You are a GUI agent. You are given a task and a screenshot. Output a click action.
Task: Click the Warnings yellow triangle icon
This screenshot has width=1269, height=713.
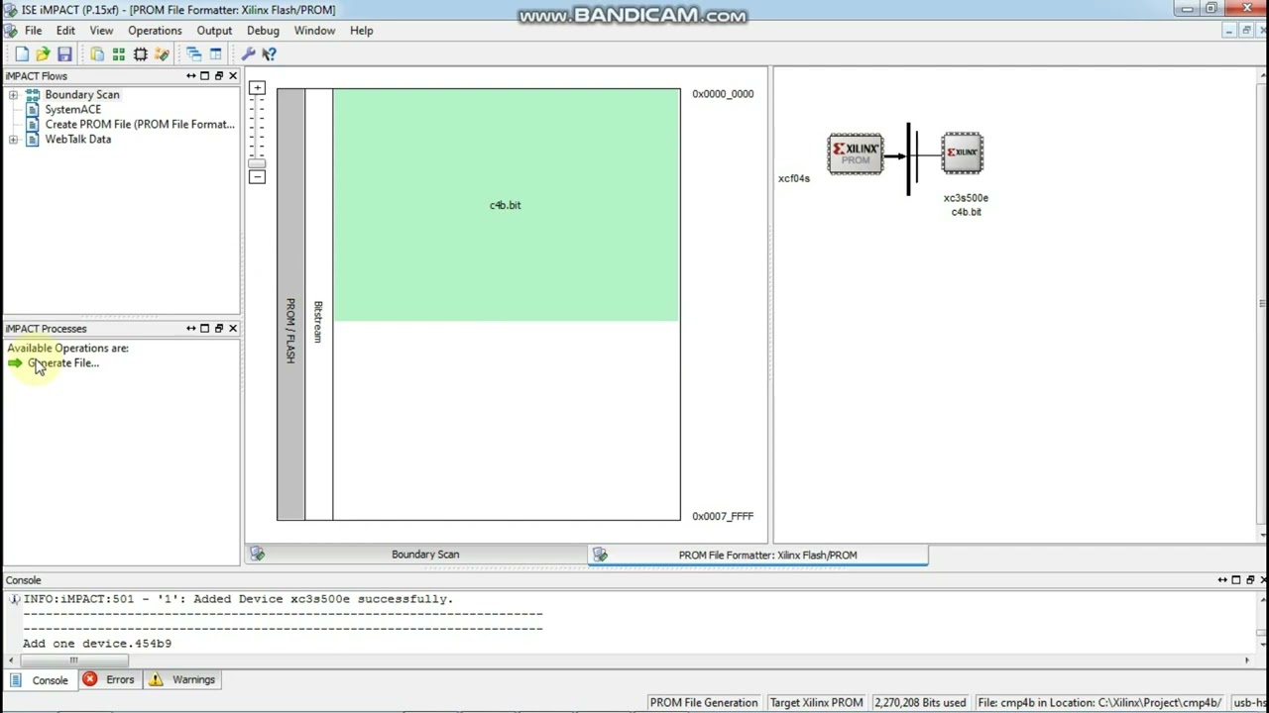pos(156,679)
